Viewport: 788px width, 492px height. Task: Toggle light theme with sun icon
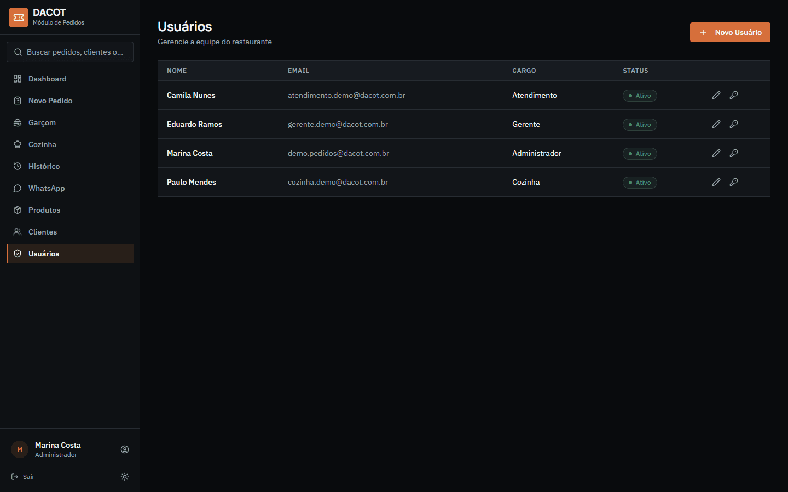coord(125,477)
